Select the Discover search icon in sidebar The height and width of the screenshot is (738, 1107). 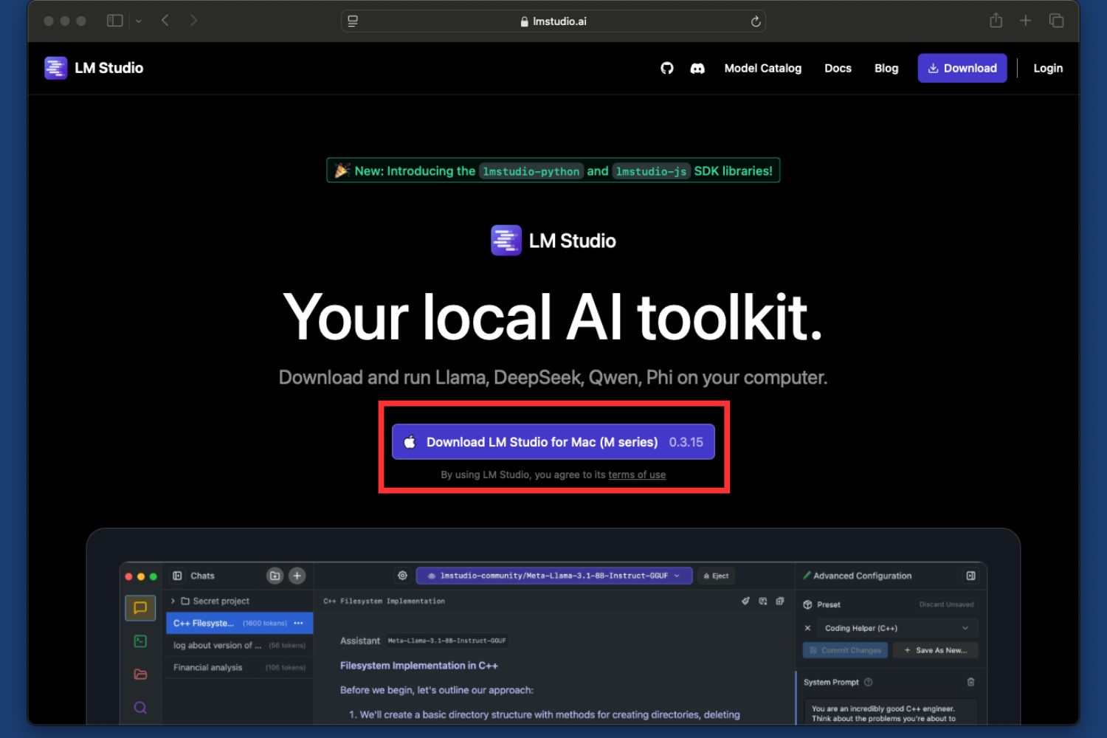pyautogui.click(x=140, y=708)
